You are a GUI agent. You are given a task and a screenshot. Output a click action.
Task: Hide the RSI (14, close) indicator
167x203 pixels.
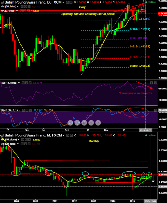pos(23,83)
